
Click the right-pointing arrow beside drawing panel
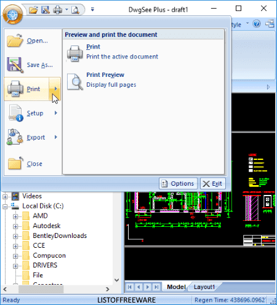coord(268,87)
